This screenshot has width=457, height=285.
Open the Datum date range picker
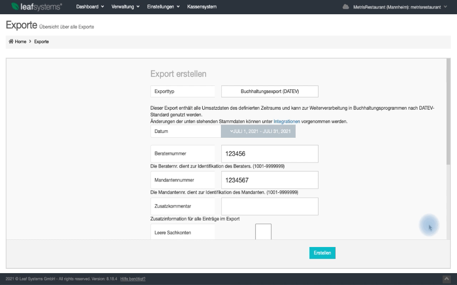[x=258, y=131]
